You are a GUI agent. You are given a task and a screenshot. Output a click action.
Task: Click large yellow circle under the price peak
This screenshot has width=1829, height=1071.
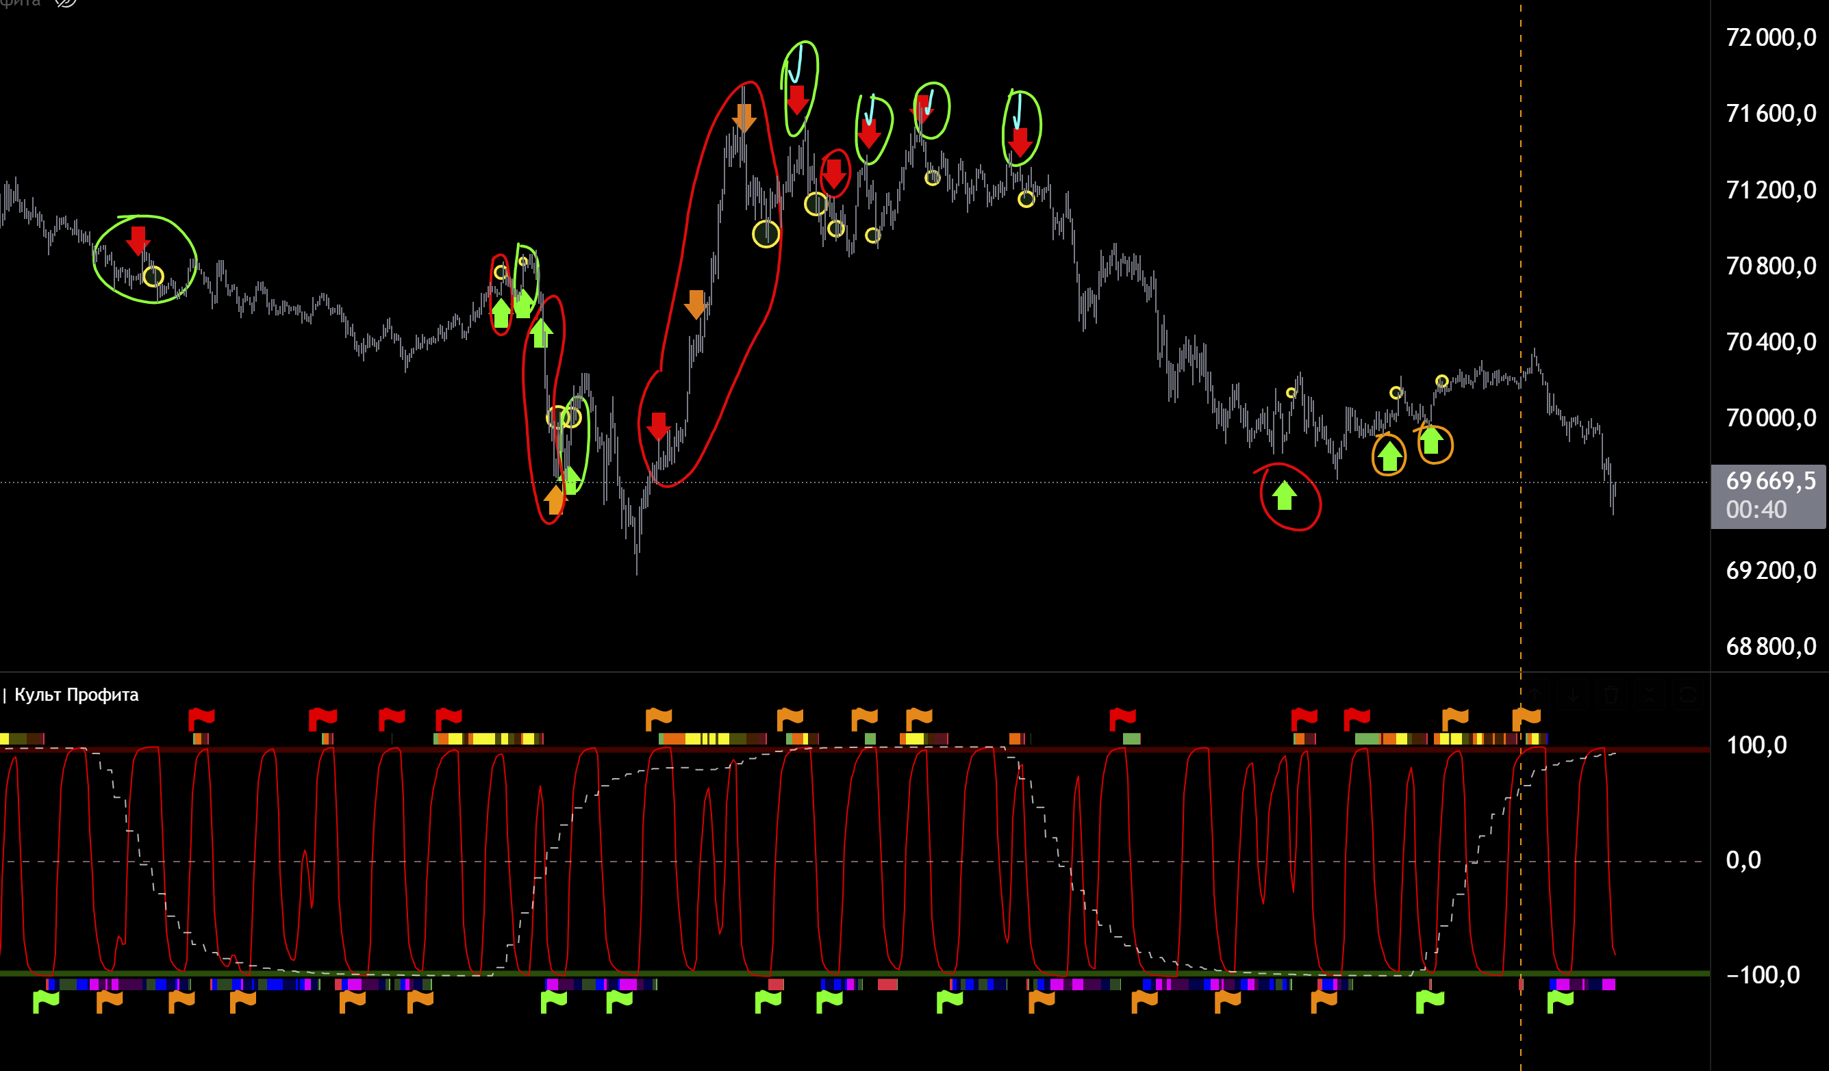[766, 233]
